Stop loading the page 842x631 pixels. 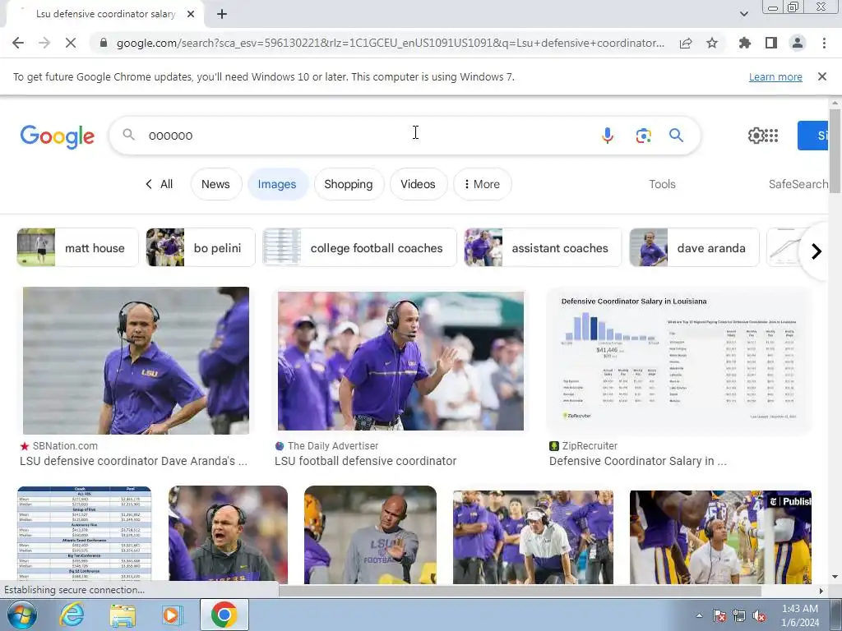71,43
